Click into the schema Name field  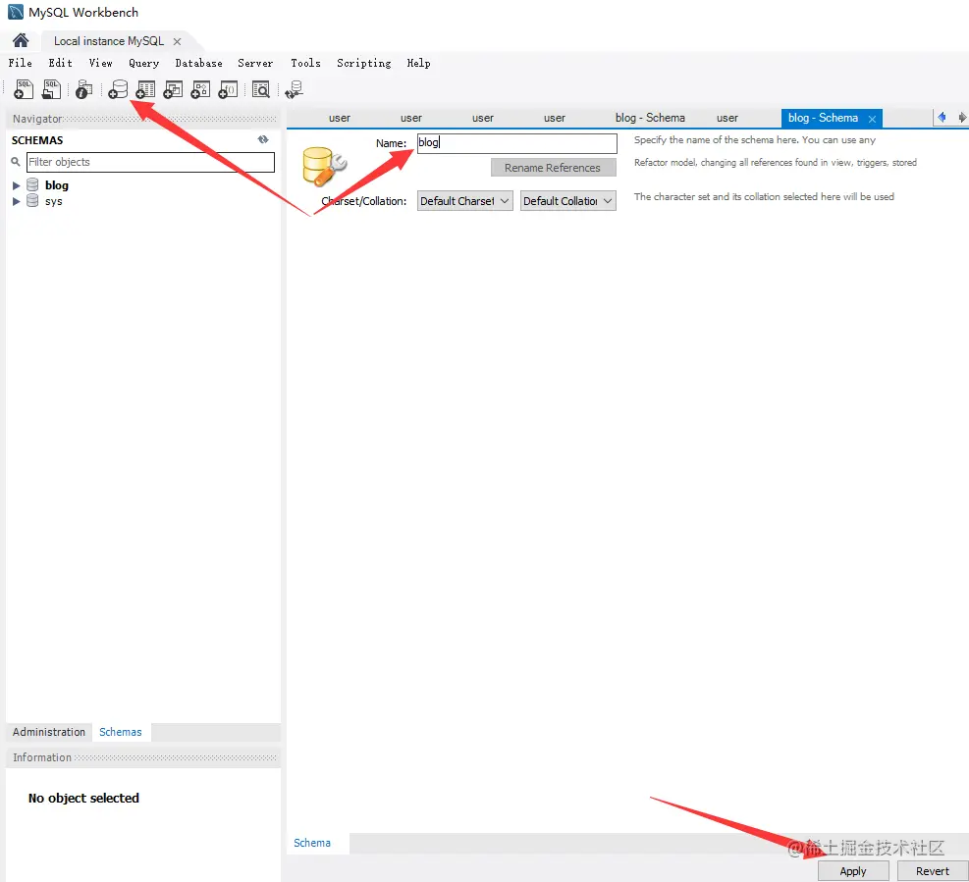pos(516,143)
